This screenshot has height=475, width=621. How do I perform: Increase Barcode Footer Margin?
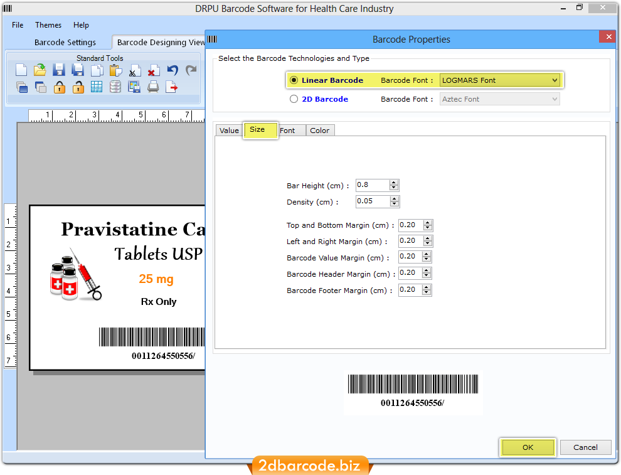[x=426, y=287]
